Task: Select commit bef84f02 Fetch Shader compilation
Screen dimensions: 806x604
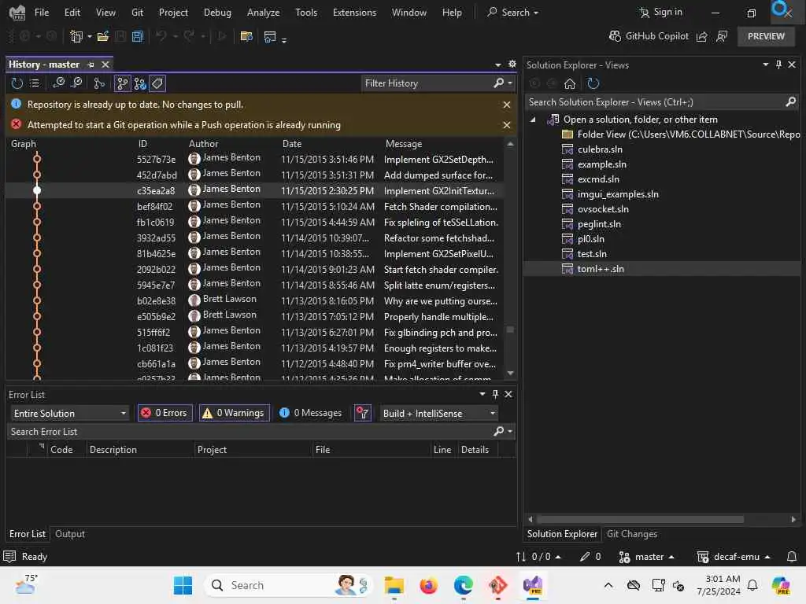Action: click(254, 207)
